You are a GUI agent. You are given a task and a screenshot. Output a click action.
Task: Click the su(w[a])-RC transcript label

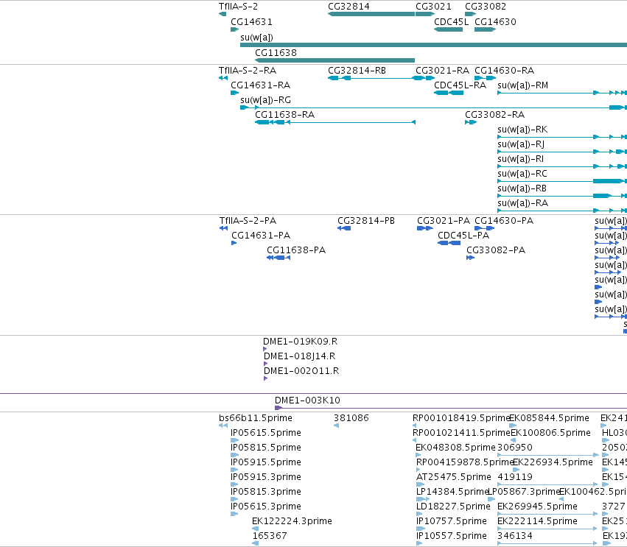click(522, 174)
